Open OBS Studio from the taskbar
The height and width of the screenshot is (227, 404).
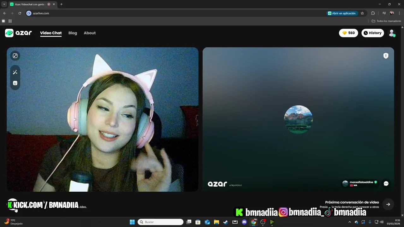point(263,222)
